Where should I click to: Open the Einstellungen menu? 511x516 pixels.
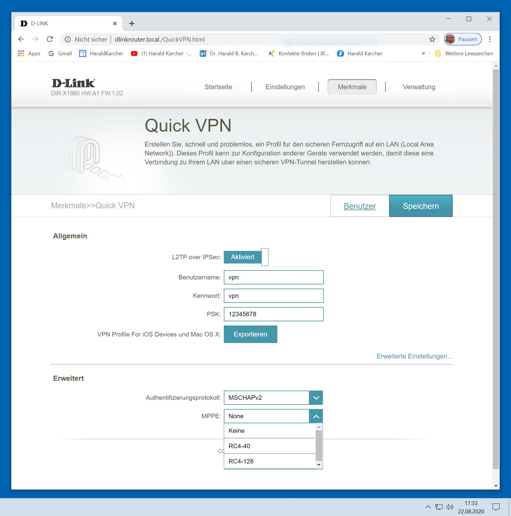(285, 87)
